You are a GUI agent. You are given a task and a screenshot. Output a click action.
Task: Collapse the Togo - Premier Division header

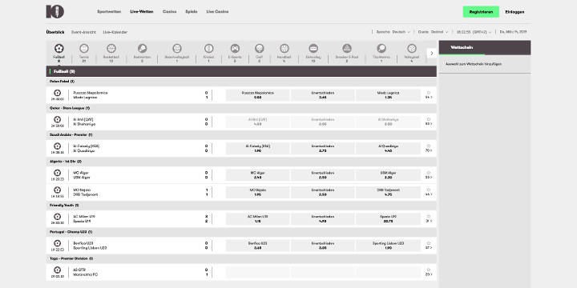pyautogui.click(x=241, y=258)
